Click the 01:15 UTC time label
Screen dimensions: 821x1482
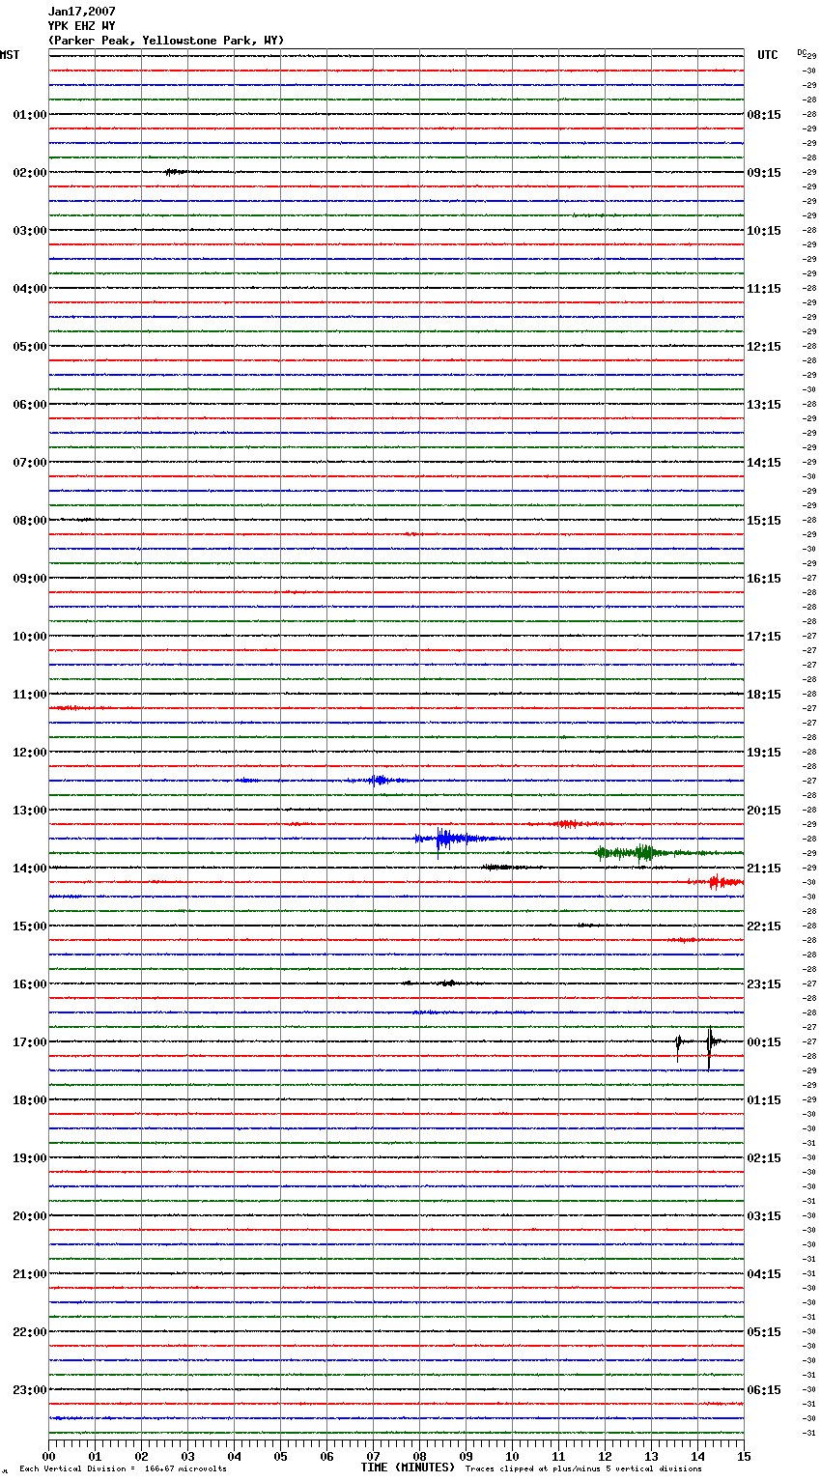click(764, 1100)
